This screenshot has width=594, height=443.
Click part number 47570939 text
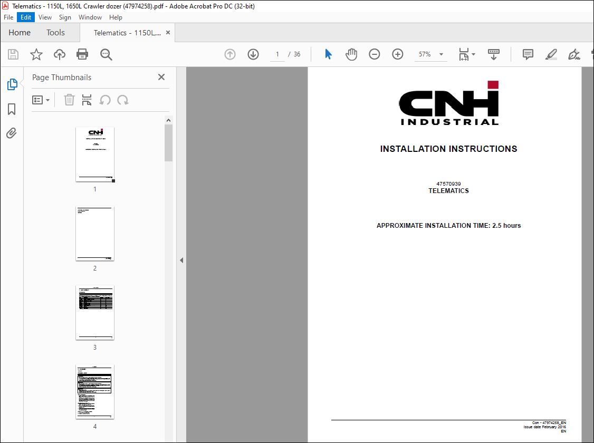point(448,184)
